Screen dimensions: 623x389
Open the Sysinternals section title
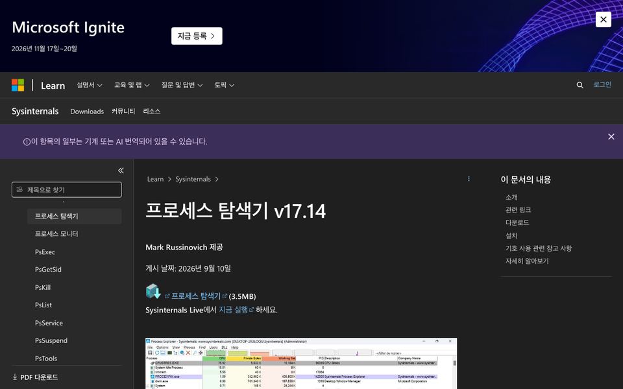tap(35, 111)
